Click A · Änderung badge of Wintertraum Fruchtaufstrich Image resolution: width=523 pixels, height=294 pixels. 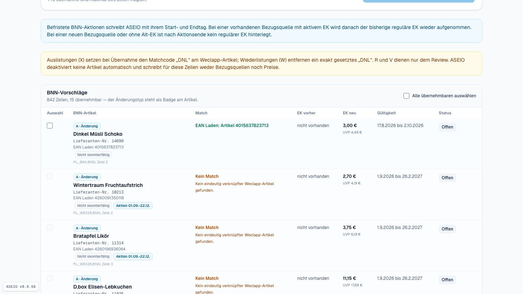point(87,177)
